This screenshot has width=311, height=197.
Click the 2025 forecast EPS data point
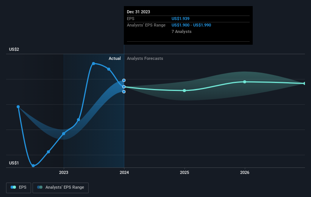point(184,91)
